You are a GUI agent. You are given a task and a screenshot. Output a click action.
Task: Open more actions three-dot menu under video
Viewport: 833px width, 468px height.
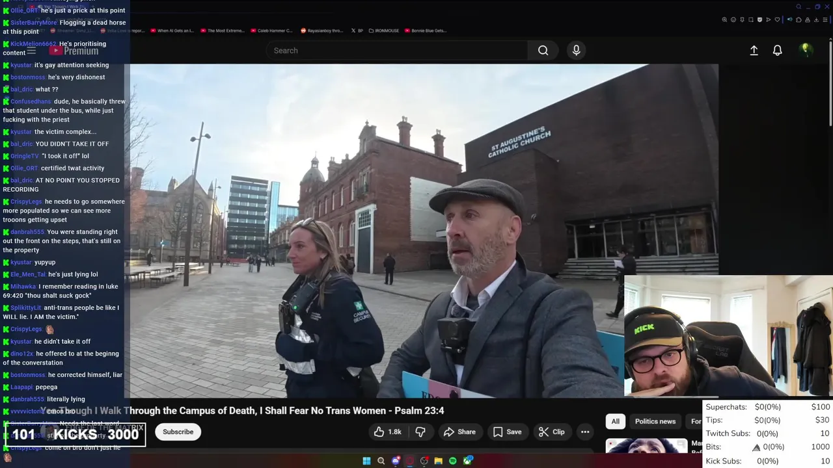[x=585, y=432]
